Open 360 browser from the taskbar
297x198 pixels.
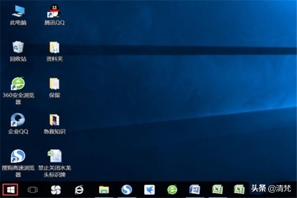[x=172, y=189]
